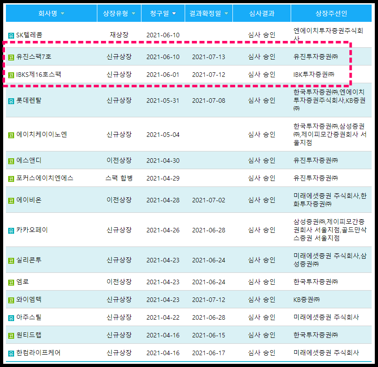Click the KOSDAQ icon beside 에스앤디
The image size is (378, 367).
coord(11,161)
